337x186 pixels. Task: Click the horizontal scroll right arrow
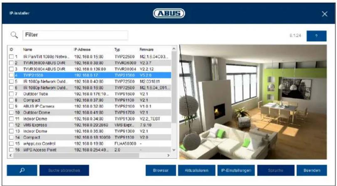click(169, 155)
